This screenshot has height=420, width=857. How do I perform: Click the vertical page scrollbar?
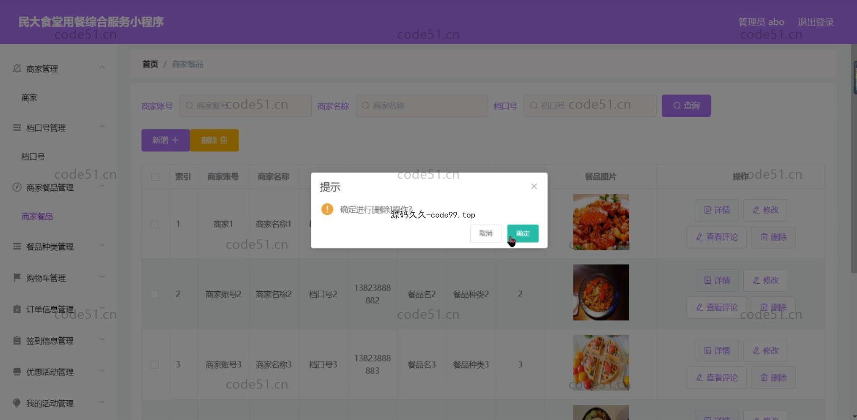pos(854,159)
